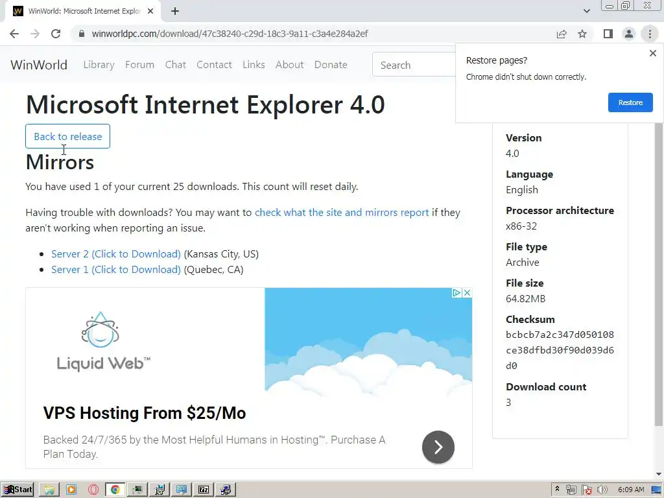Go back to previous page in Chrome
The image size is (664, 498).
pos(14,34)
